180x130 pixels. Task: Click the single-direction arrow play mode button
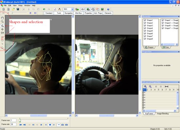59,125
